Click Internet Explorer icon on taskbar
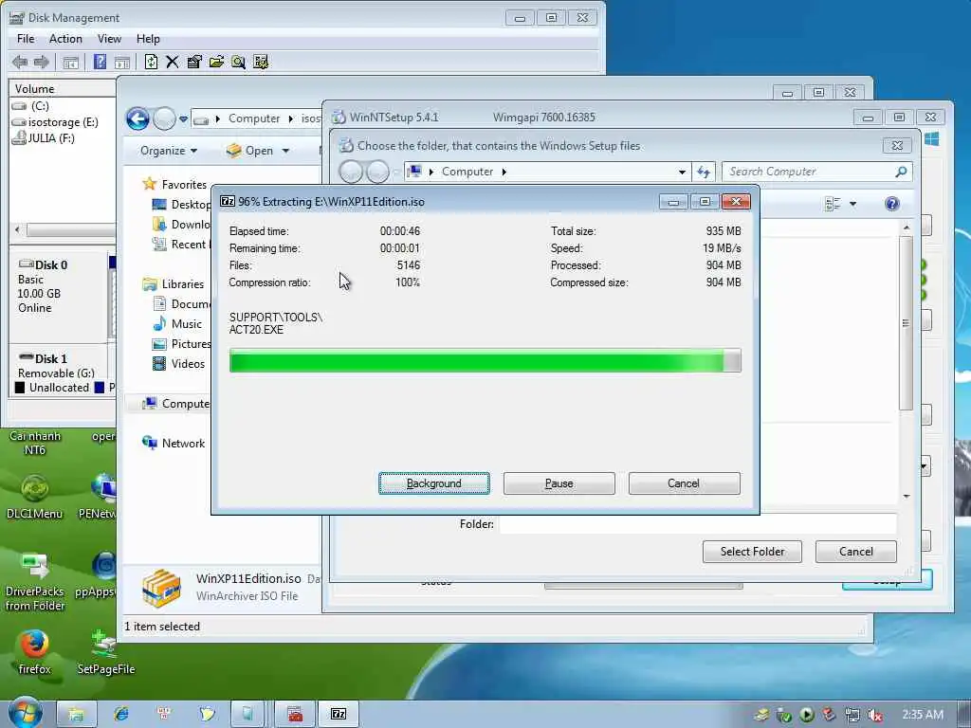 [121, 714]
